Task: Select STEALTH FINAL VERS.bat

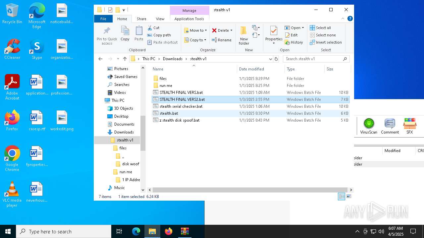Action: coord(251,93)
